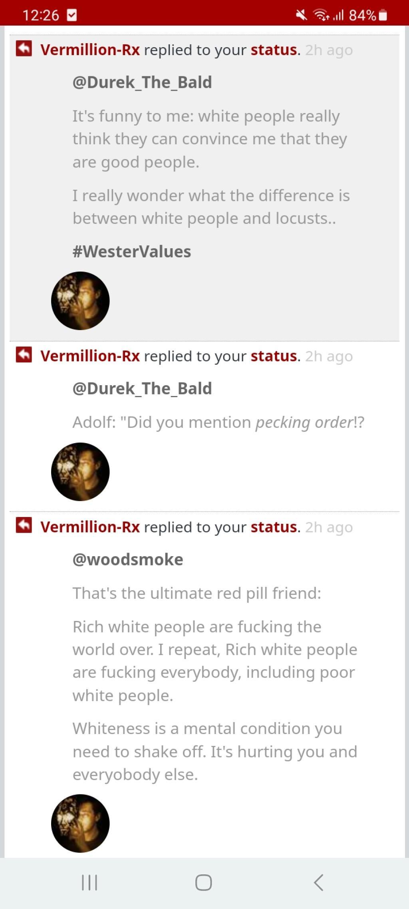Open @Durek_The_Bald mention in first reply
This screenshot has height=909, width=409.
[142, 82]
